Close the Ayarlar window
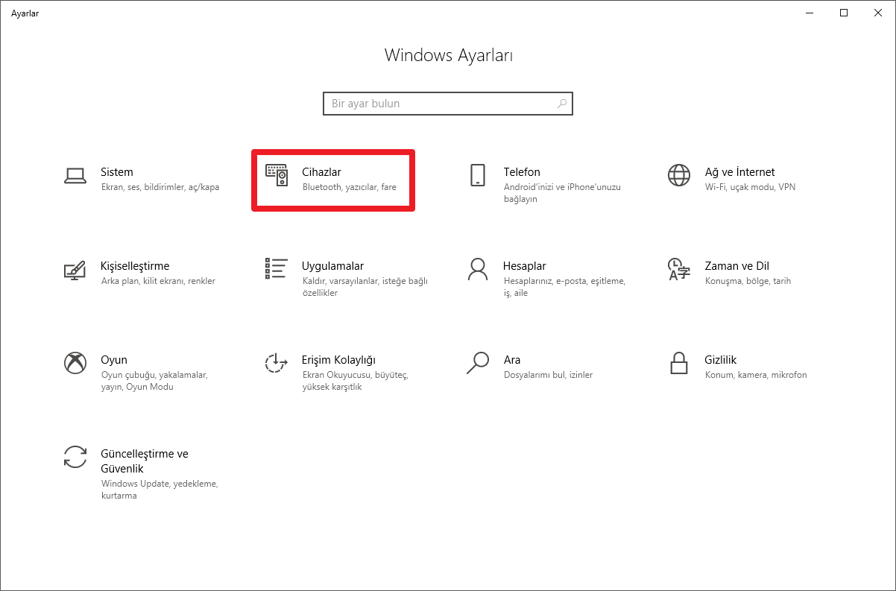896x591 pixels. coord(878,13)
